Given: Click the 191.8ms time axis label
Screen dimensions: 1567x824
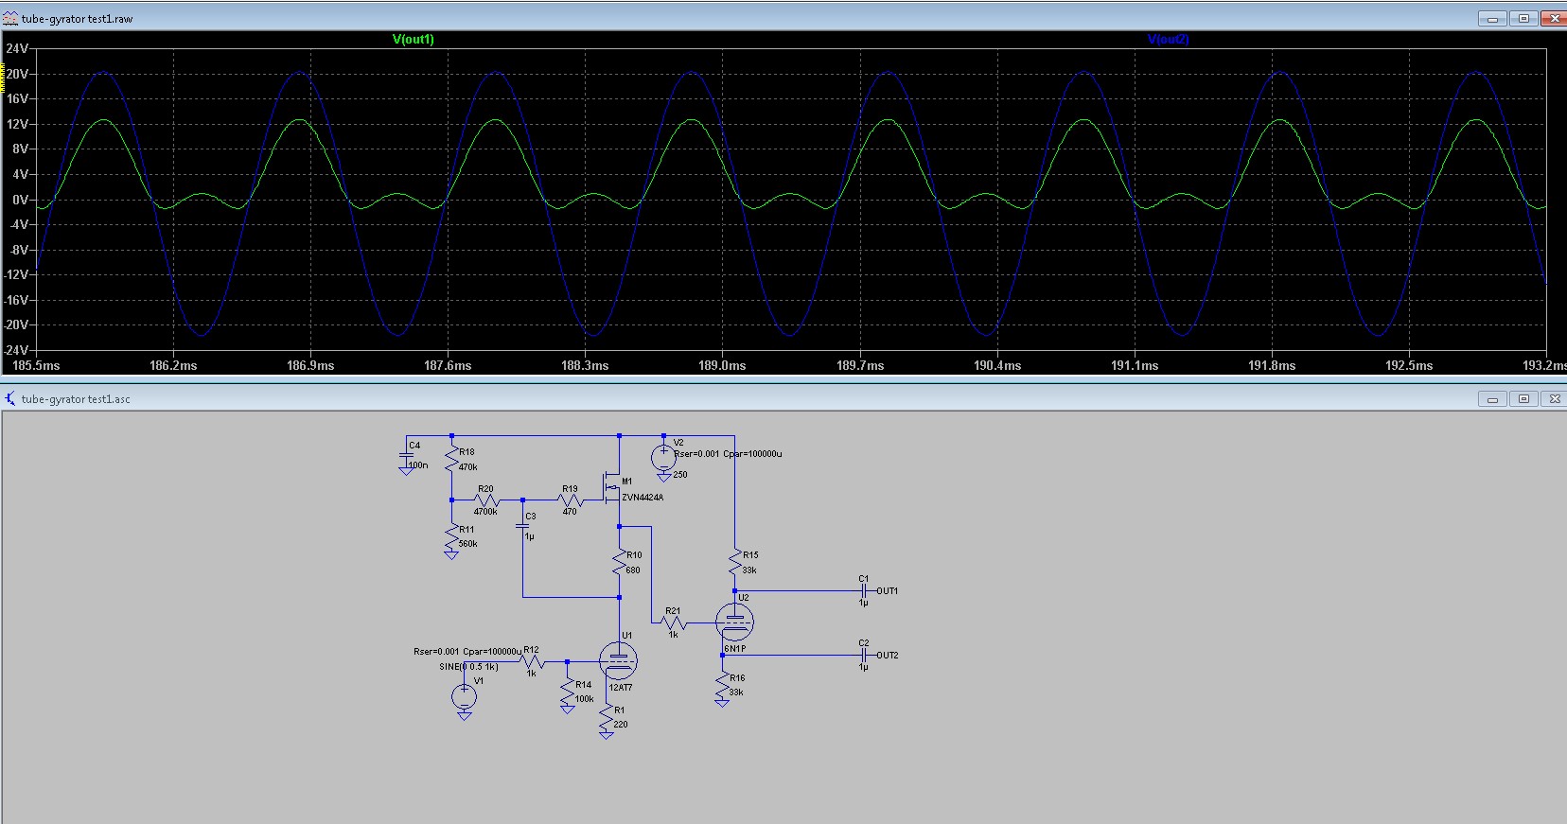Looking at the screenshot, I should point(1272,365).
